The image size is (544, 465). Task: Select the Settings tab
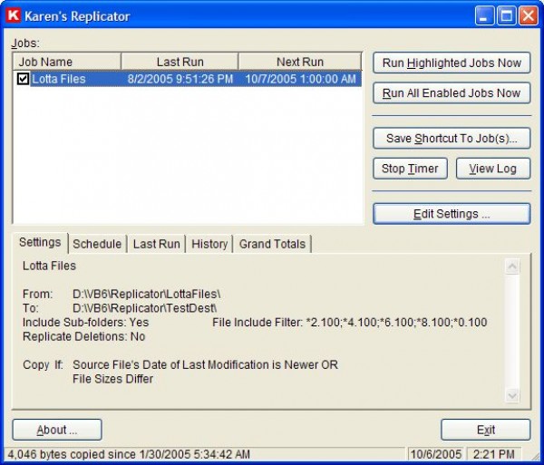click(40, 243)
